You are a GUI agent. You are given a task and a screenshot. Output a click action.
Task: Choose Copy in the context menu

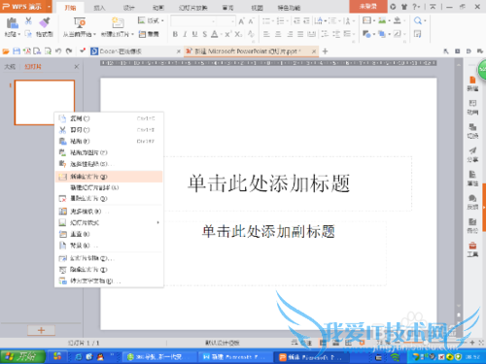[109, 118]
